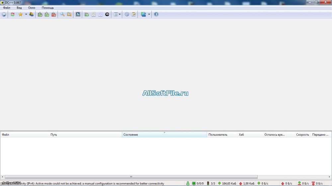Screen dimensions: 332x186
Task: Open Favorite Hubs via the star icon
Action: pos(20,14)
